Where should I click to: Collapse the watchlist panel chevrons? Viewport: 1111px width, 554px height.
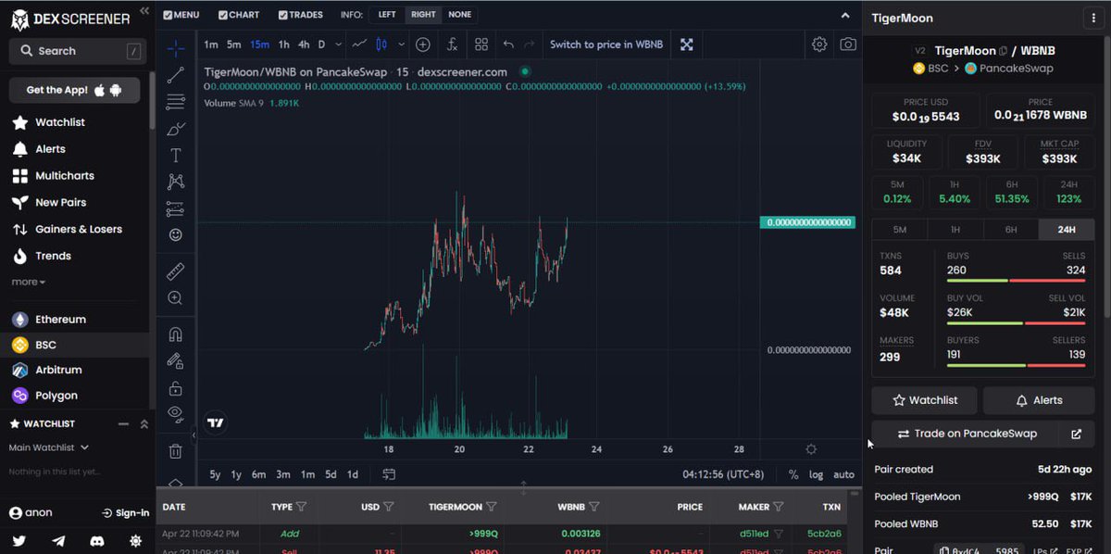tap(144, 423)
